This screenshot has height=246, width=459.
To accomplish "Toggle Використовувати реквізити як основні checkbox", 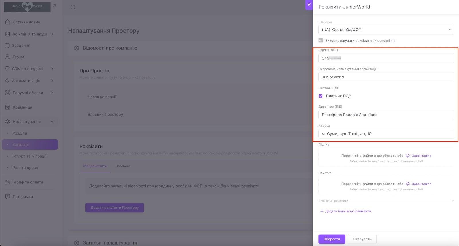I will [x=321, y=40].
